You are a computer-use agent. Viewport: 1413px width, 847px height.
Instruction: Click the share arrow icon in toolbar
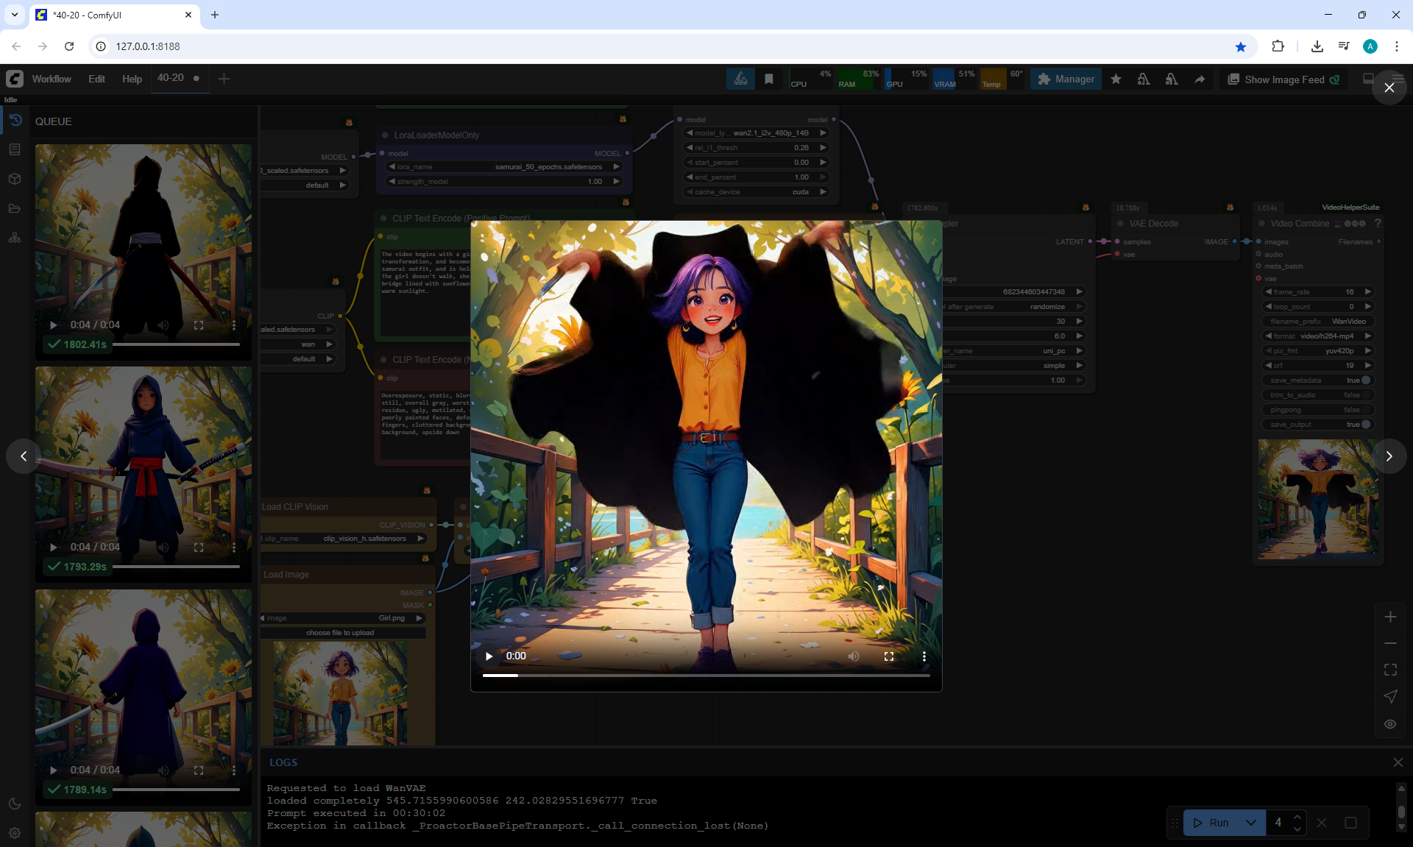click(x=1200, y=79)
